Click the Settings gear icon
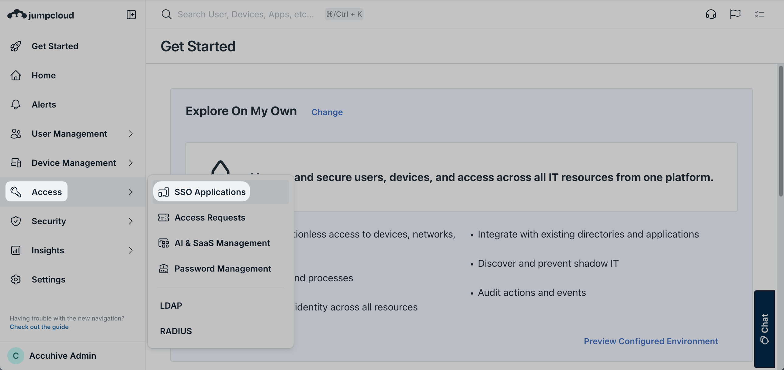The image size is (784, 370). coord(16,279)
